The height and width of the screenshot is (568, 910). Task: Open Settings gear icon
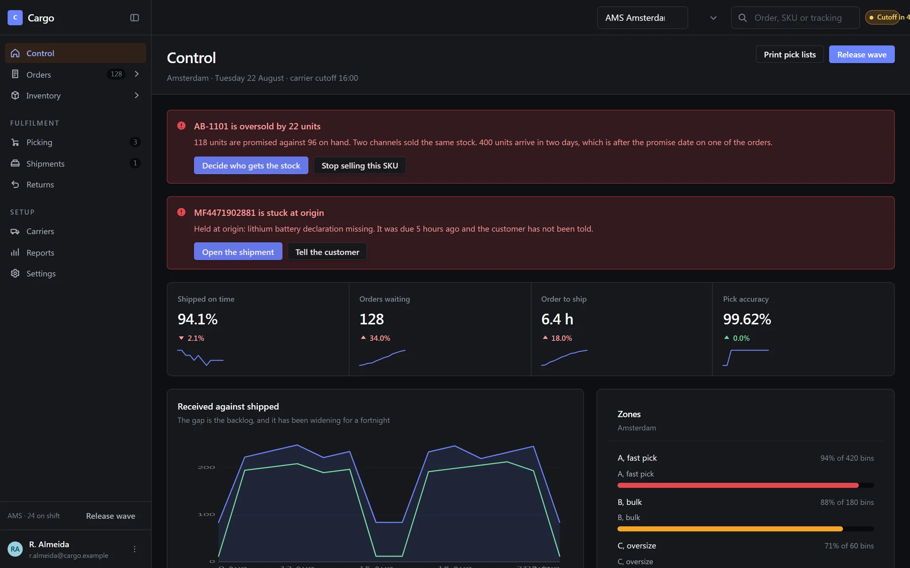[x=15, y=273]
